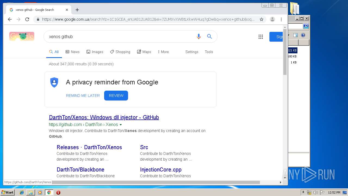Open search Settings
Image resolution: width=348 pixels, height=196 pixels.
pos(192,52)
